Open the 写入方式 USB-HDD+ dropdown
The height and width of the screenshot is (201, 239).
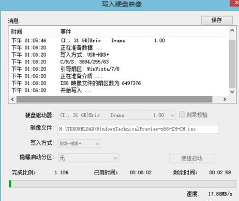pos(80,143)
